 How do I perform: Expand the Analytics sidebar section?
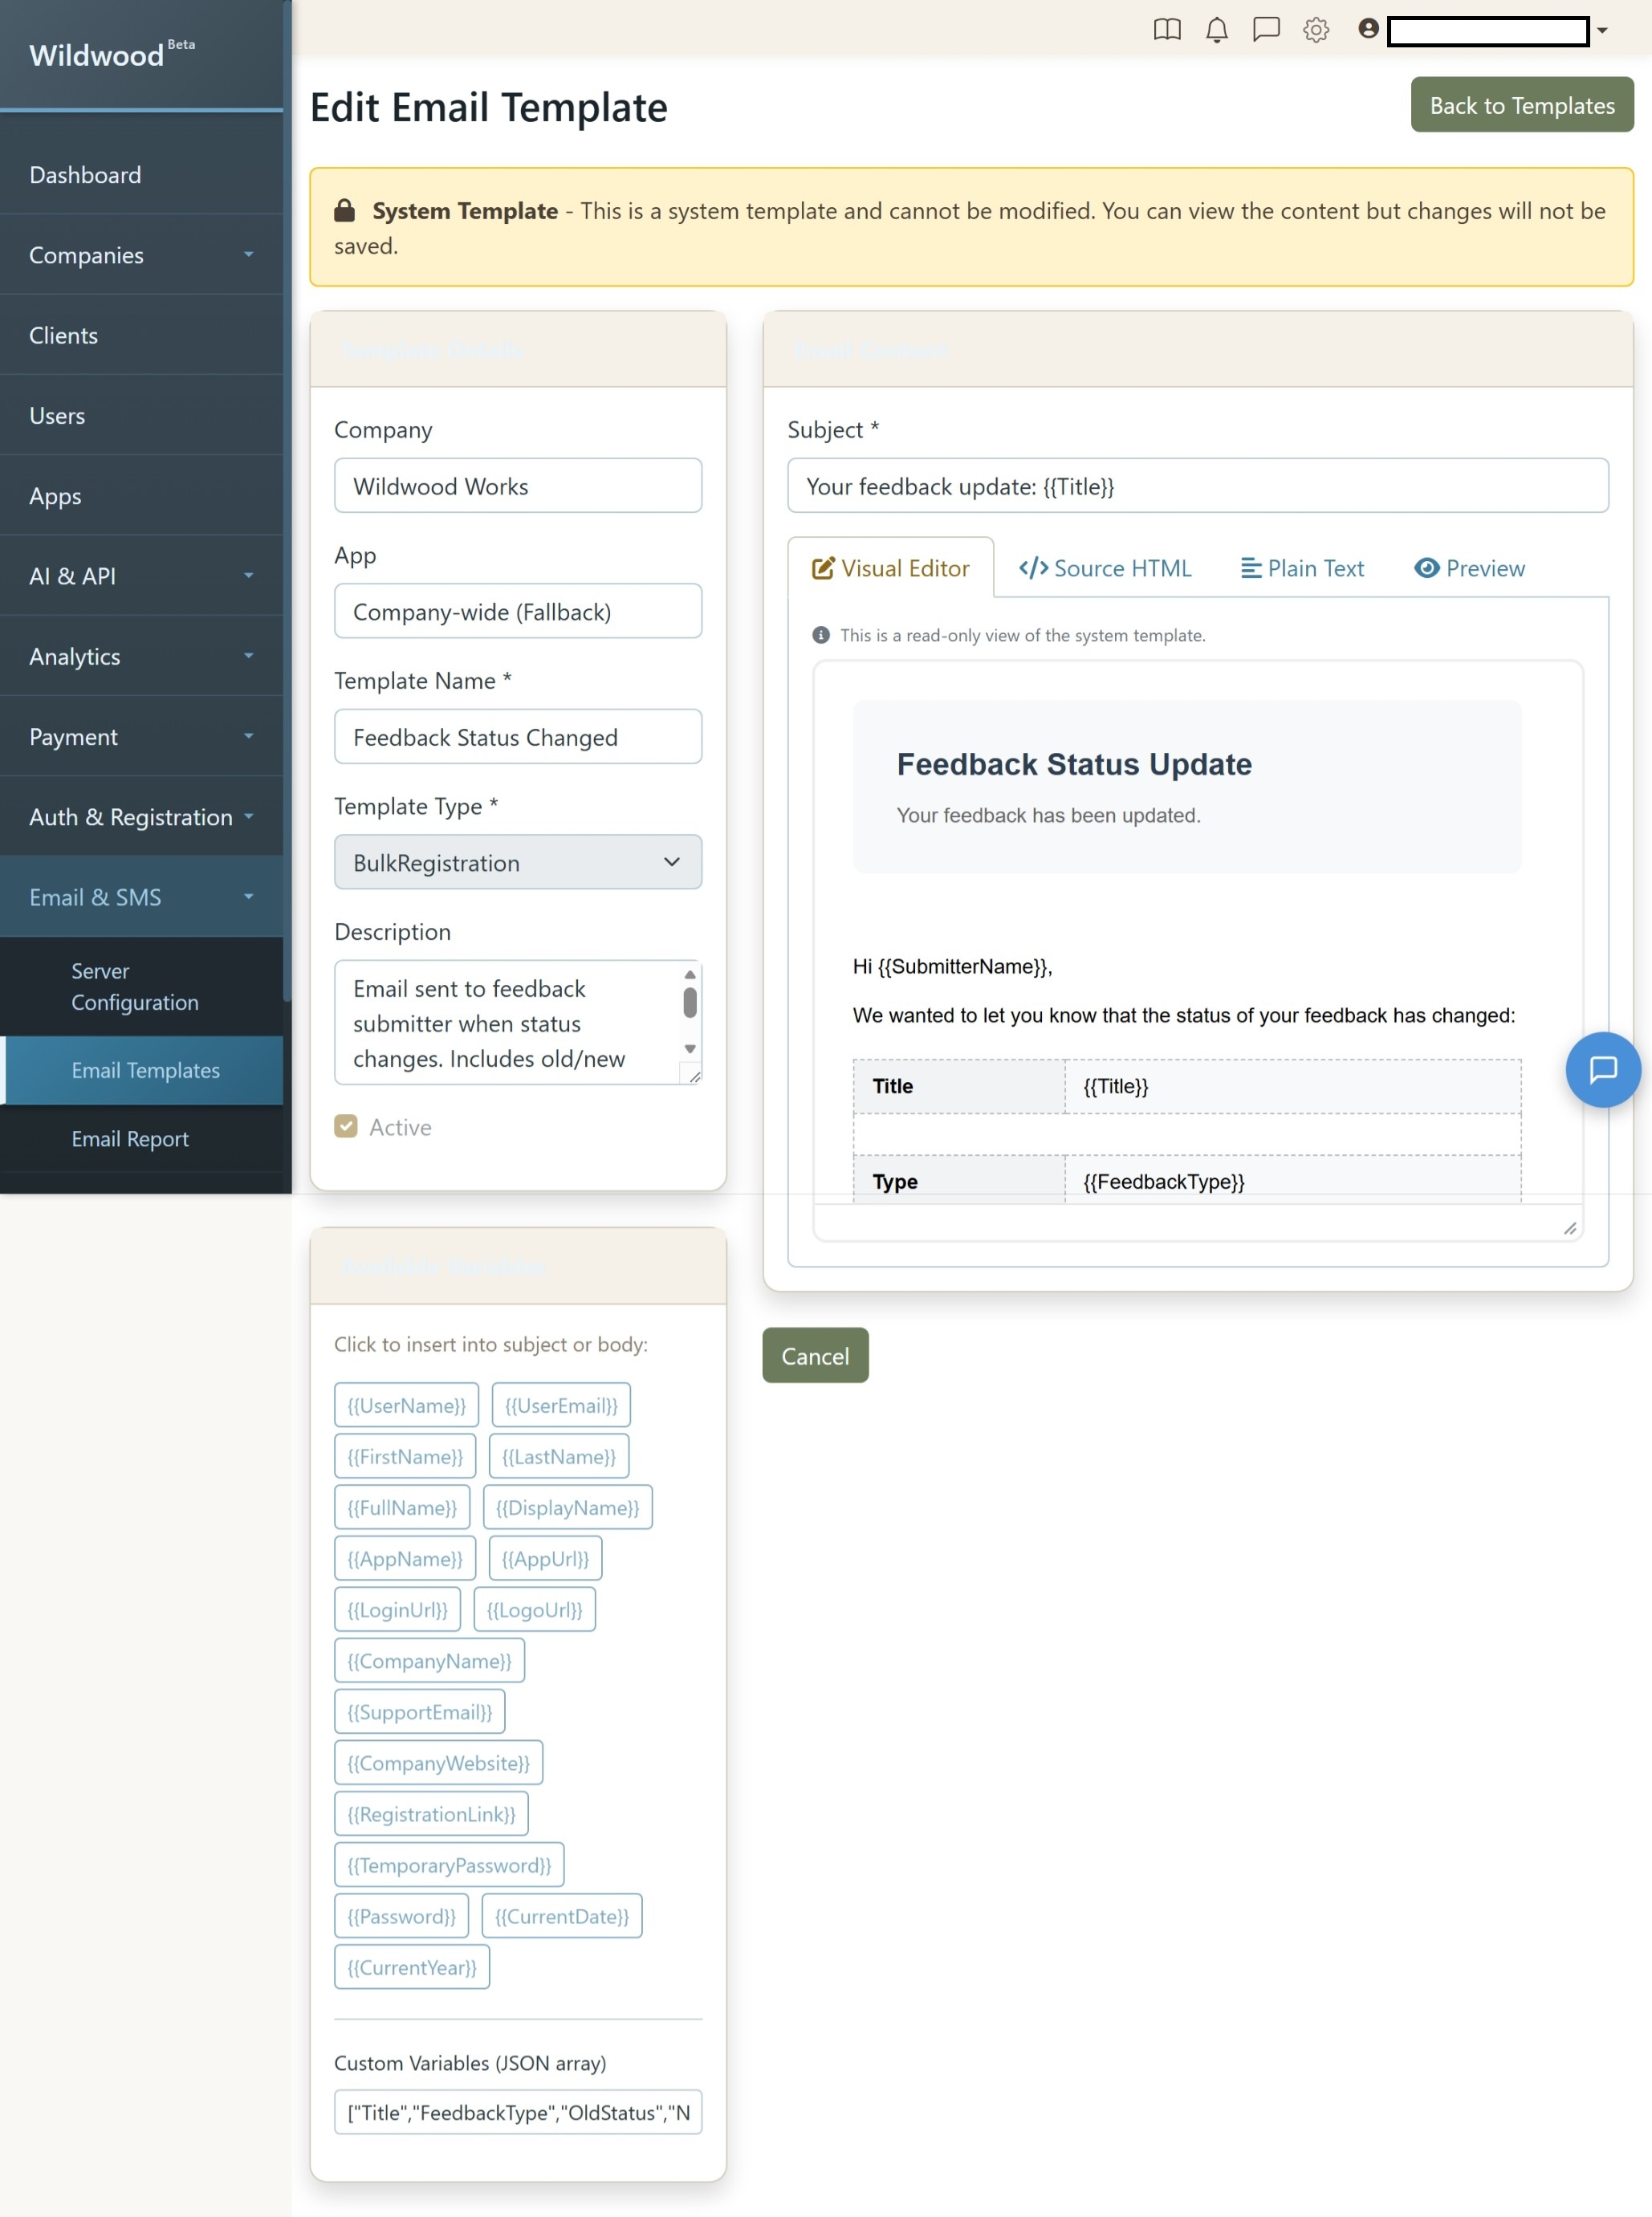click(141, 656)
